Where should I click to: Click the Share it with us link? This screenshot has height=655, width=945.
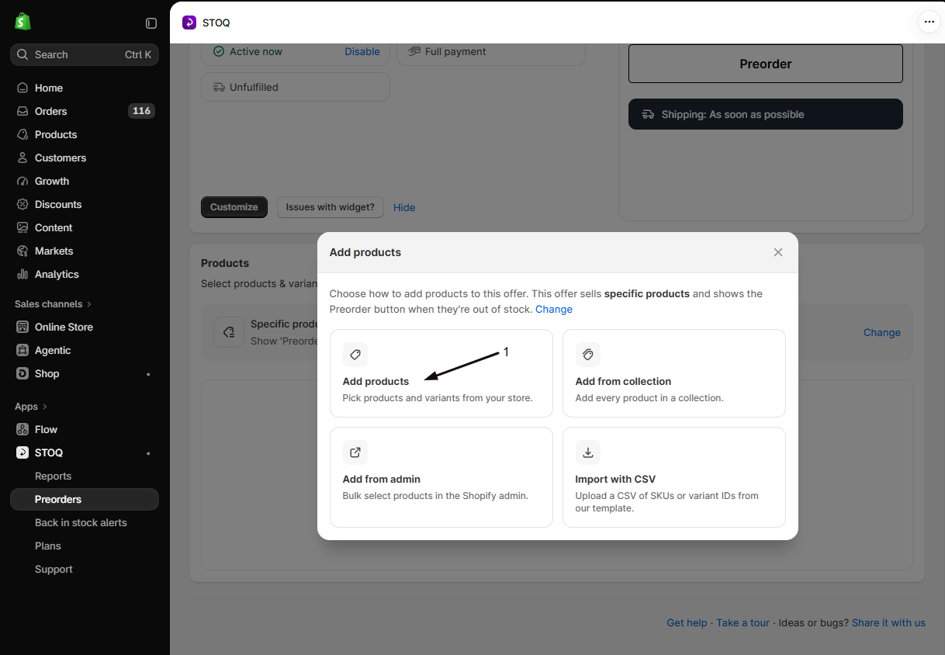(x=888, y=622)
